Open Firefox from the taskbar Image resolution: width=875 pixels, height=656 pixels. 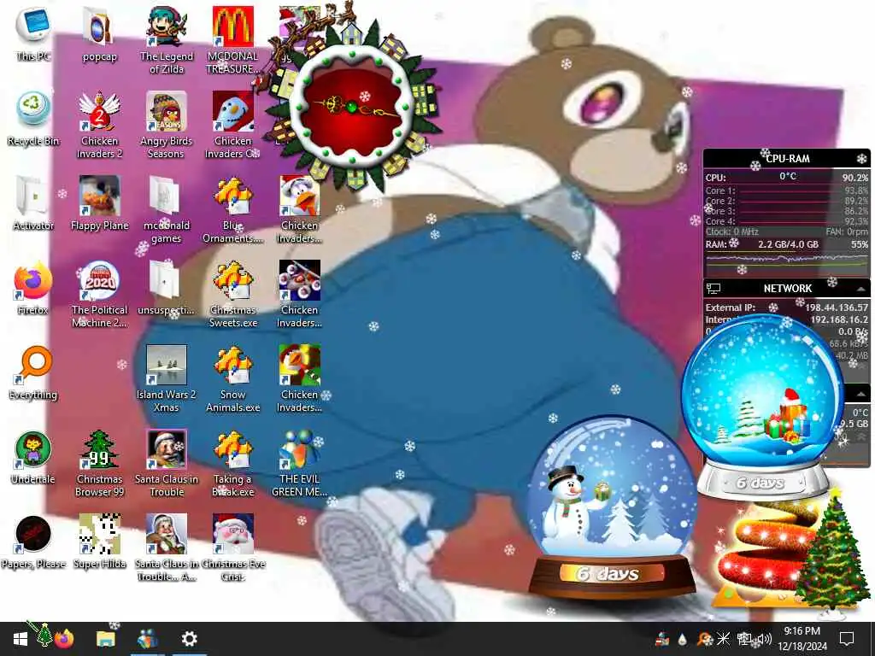point(64,638)
